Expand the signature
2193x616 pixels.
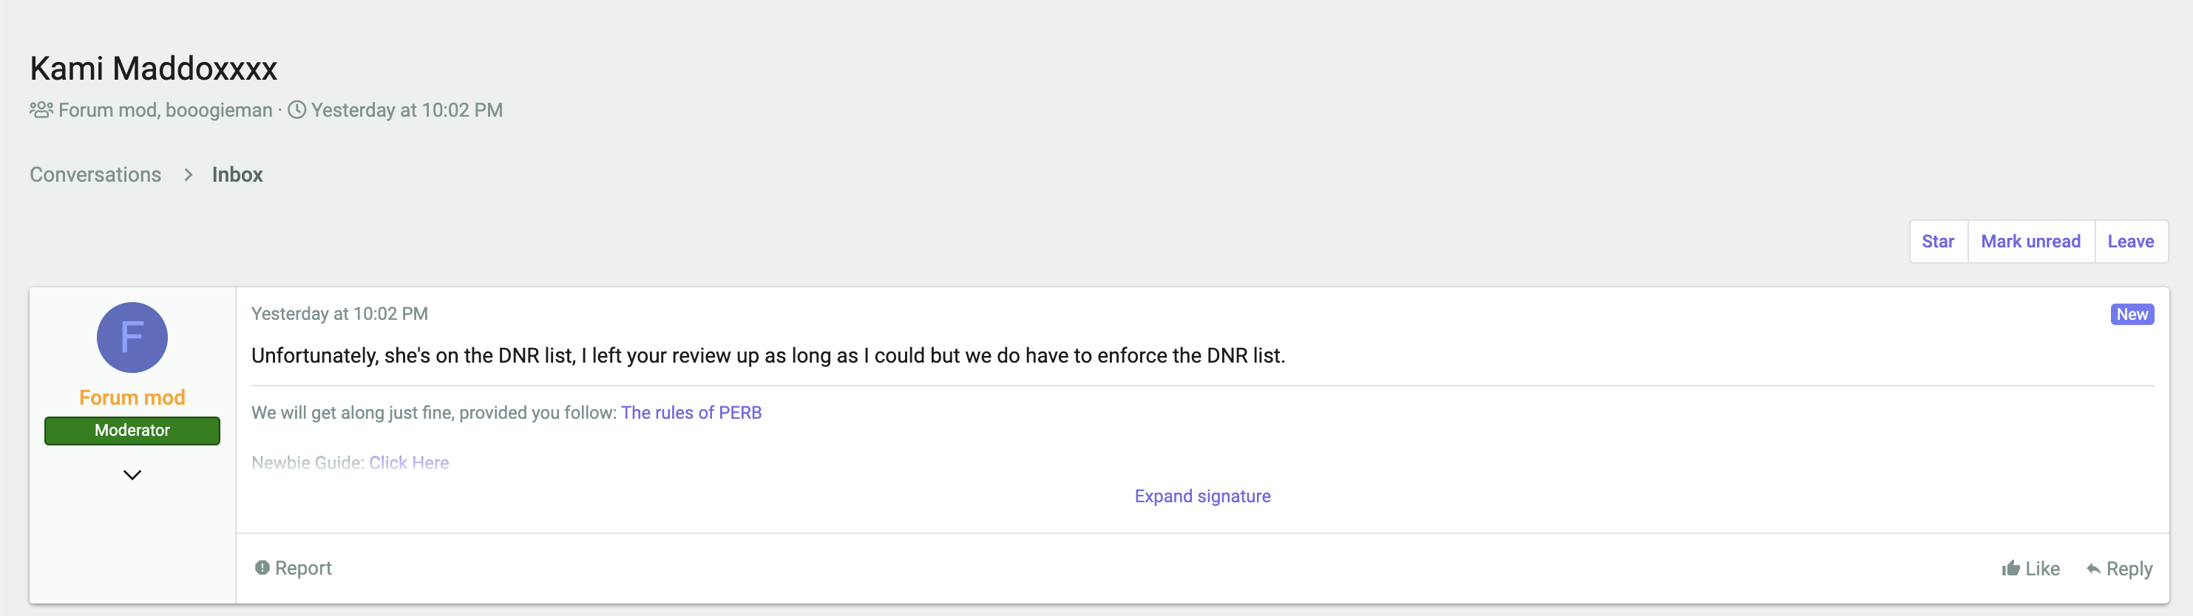(1202, 496)
